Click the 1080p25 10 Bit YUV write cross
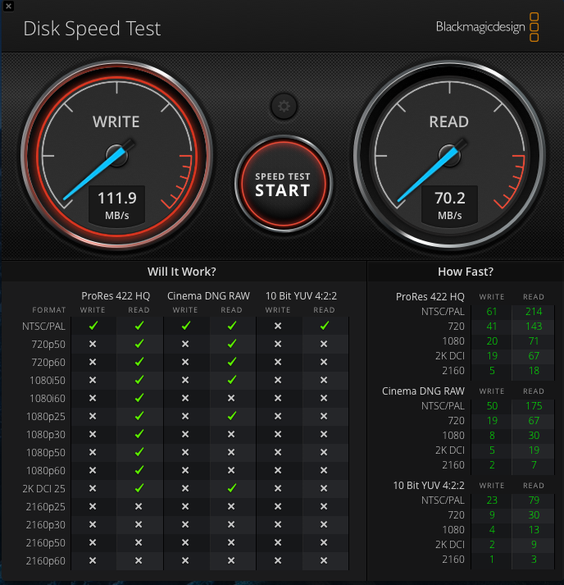Image resolution: width=564 pixels, height=585 pixels. click(278, 416)
